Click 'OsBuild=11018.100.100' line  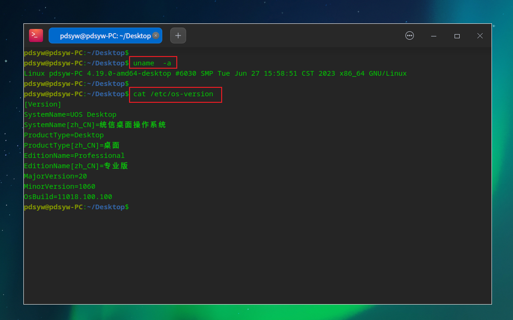pyautogui.click(x=68, y=197)
